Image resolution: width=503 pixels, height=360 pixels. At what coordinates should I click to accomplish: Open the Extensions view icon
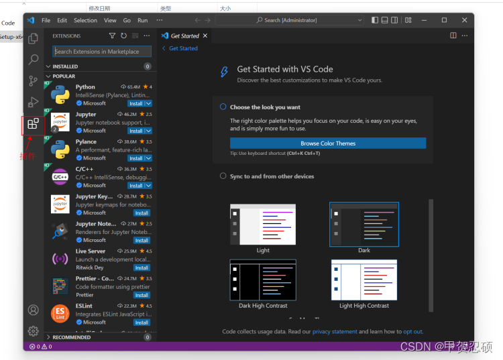pos(33,124)
